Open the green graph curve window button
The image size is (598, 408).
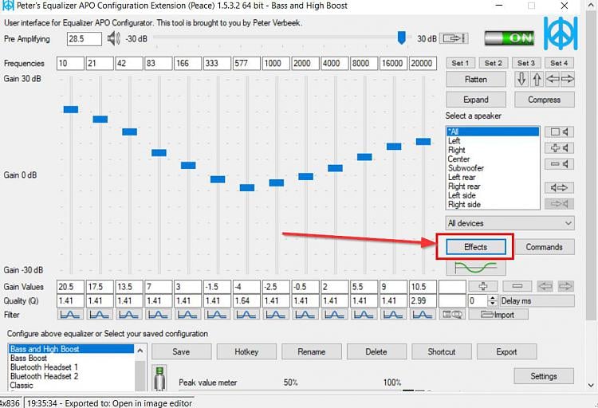(476, 268)
